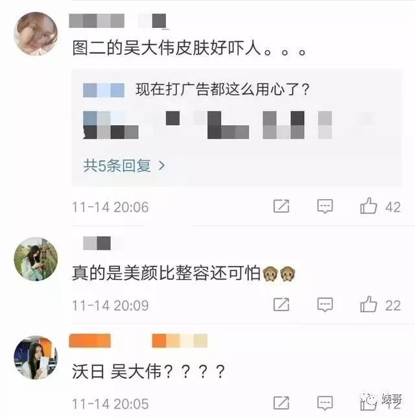The image size is (415, 417).
Task: Like the comment posted at 20:06
Action: click(x=368, y=206)
